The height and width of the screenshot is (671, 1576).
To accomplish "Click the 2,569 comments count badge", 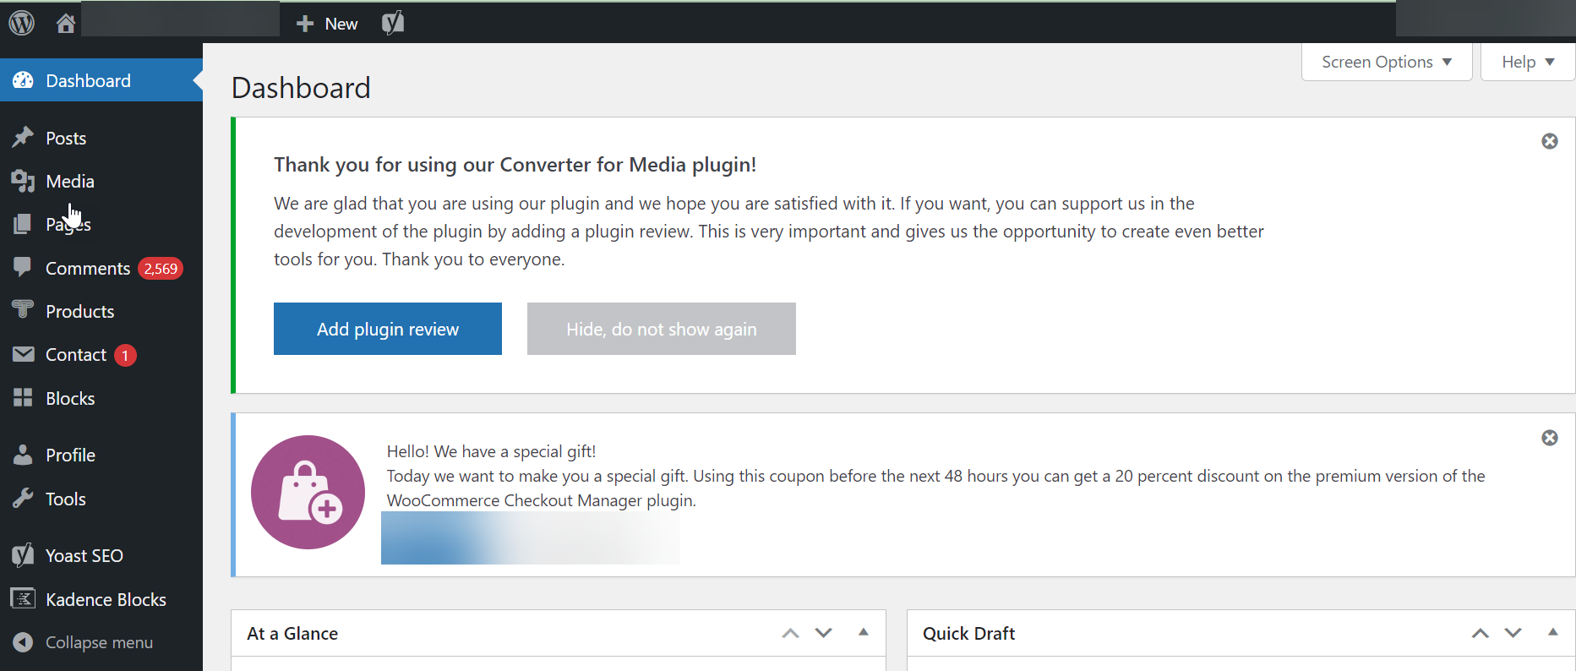I will (x=161, y=269).
